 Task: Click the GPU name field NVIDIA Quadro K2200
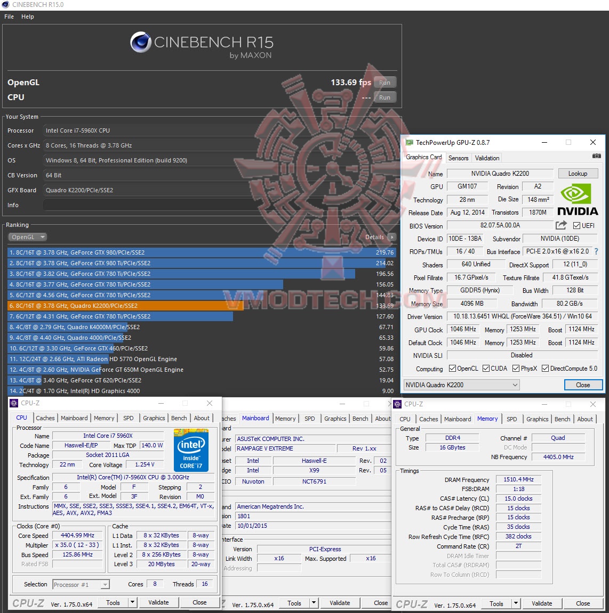coord(500,173)
